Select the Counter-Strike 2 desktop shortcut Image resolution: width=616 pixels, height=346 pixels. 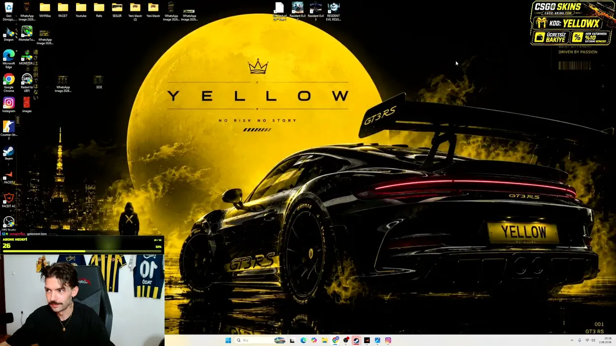(9, 130)
